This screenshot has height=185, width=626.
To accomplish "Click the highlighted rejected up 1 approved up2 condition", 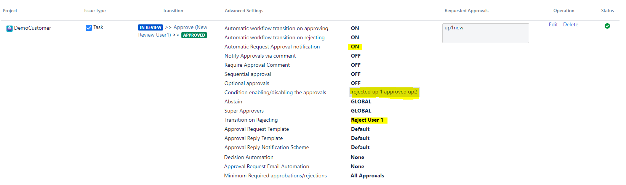I will (x=384, y=92).
